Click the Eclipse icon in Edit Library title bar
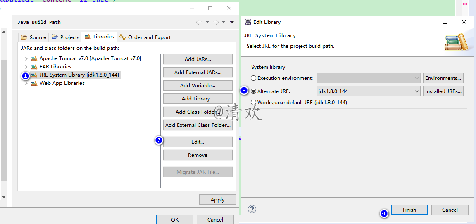The image size is (476, 224). (248, 22)
